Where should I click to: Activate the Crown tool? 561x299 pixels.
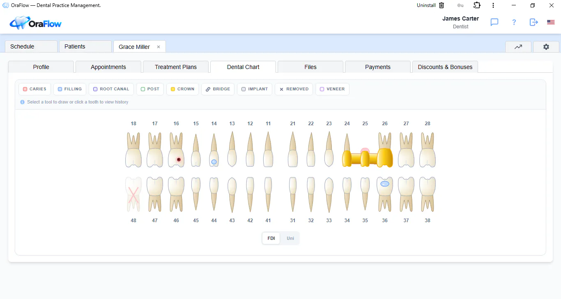[x=183, y=89]
